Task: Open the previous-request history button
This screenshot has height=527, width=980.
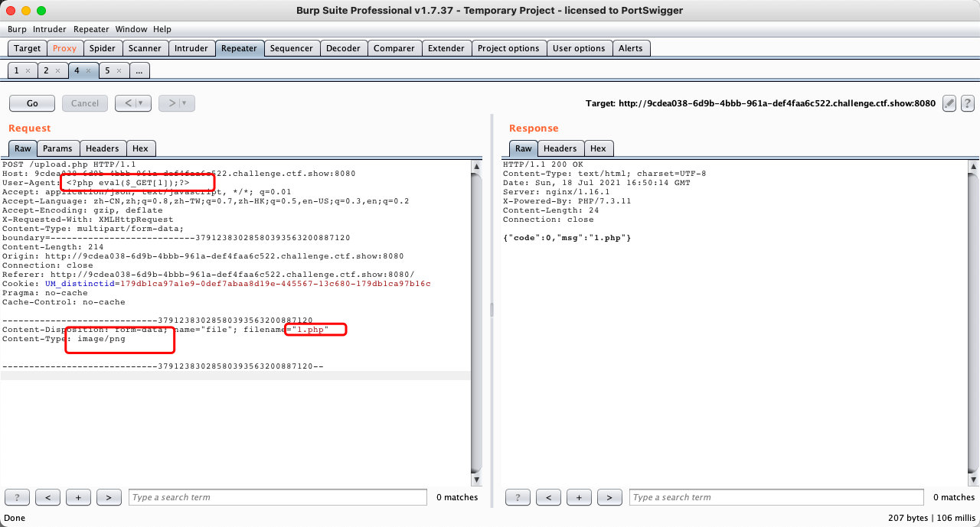Action: [x=133, y=103]
